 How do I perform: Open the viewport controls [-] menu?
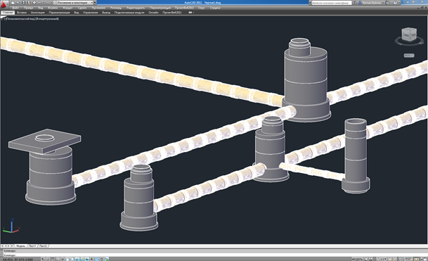(x=3, y=19)
